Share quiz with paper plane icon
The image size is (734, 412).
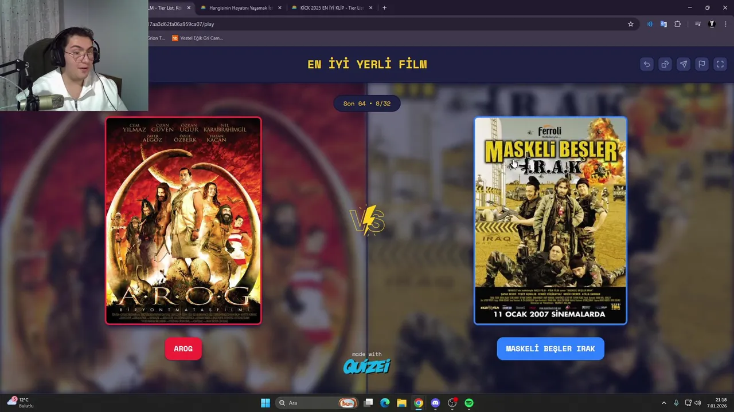pyautogui.click(x=684, y=64)
